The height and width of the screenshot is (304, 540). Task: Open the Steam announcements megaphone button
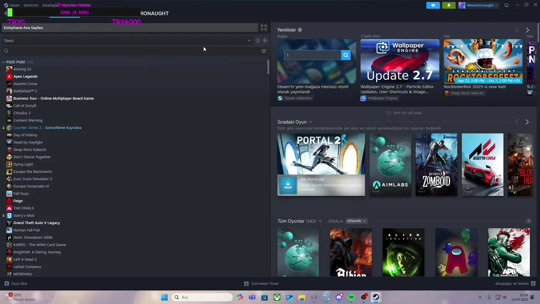(x=433, y=5)
